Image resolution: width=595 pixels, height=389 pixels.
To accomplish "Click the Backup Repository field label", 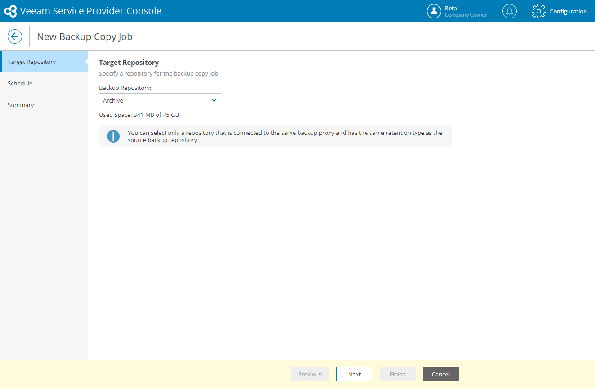I will pos(125,88).
